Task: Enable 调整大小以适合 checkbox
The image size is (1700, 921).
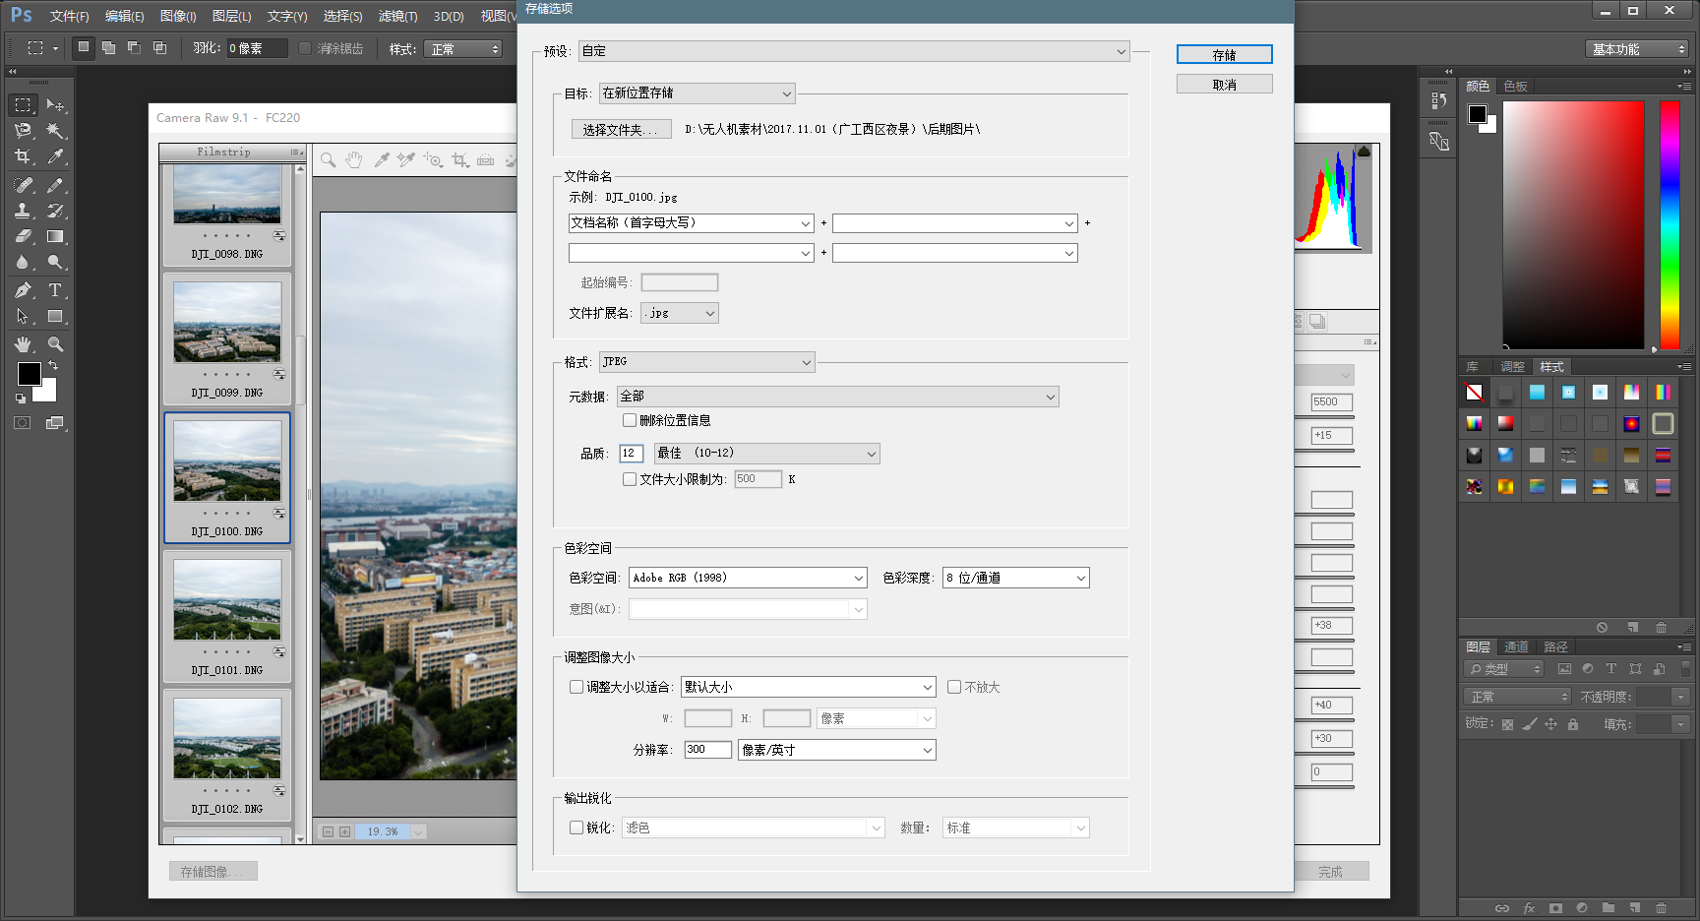Action: [x=577, y=687]
